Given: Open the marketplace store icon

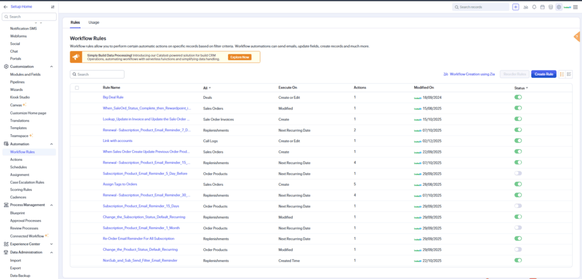Looking at the screenshot, I should click(x=550, y=7).
